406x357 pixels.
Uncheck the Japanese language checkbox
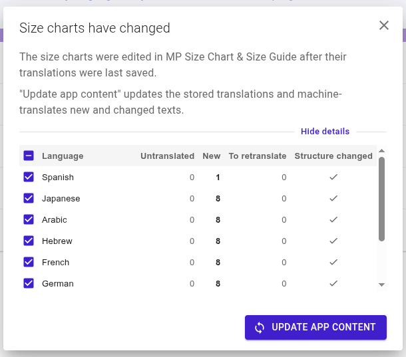(29, 198)
